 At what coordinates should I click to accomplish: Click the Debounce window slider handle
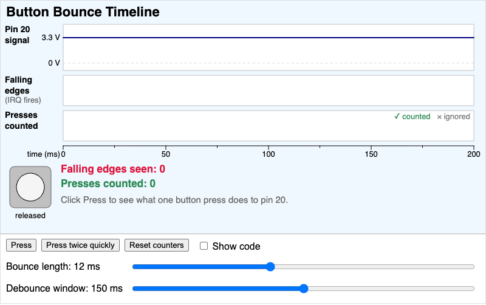[304, 289]
